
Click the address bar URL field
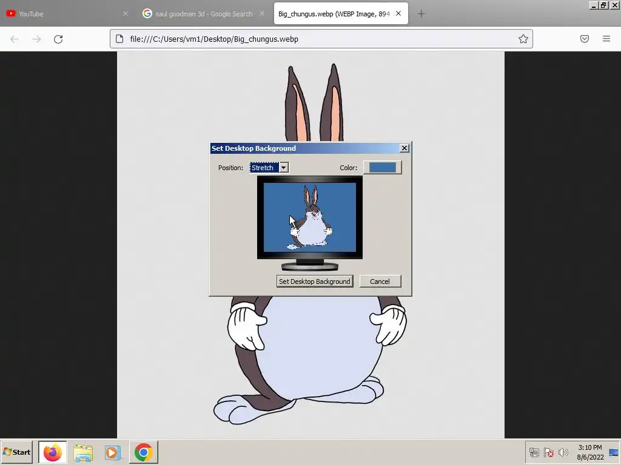pyautogui.click(x=321, y=39)
